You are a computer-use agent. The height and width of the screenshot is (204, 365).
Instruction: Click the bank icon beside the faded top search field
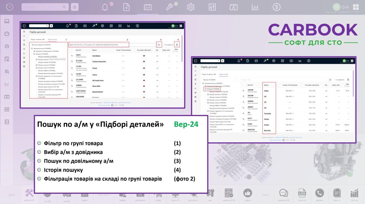(x=75, y=7)
